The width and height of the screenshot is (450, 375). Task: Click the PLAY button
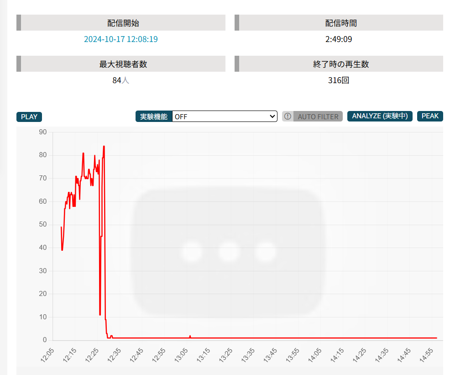click(x=29, y=117)
